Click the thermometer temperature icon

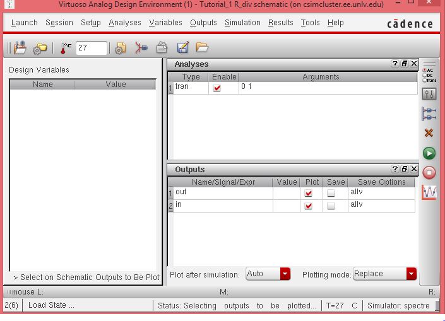pyautogui.click(x=66, y=47)
